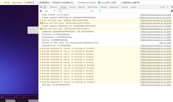Click the 'Success to load scene' log text

click(x=70, y=43)
